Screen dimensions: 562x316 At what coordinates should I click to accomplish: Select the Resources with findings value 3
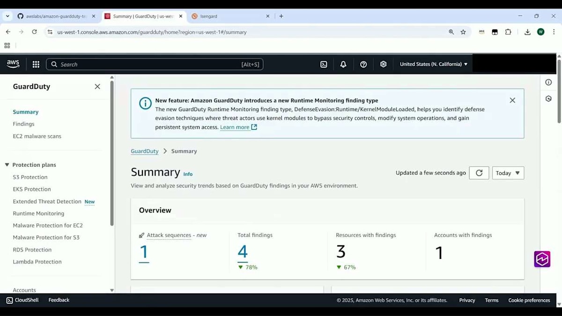point(341,252)
